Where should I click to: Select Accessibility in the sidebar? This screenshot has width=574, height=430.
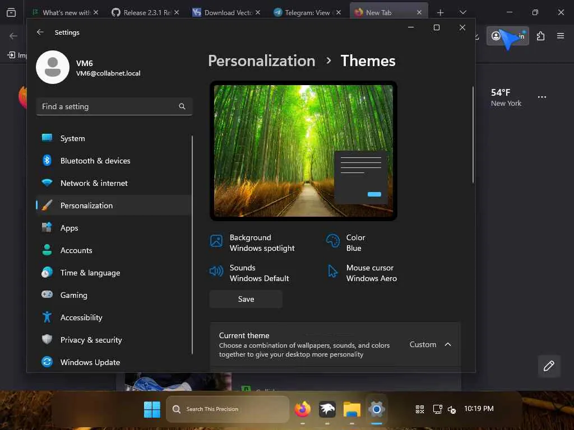81,317
